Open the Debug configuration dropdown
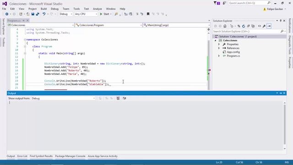Screen dimensions: 293x165 coord(66,14)
